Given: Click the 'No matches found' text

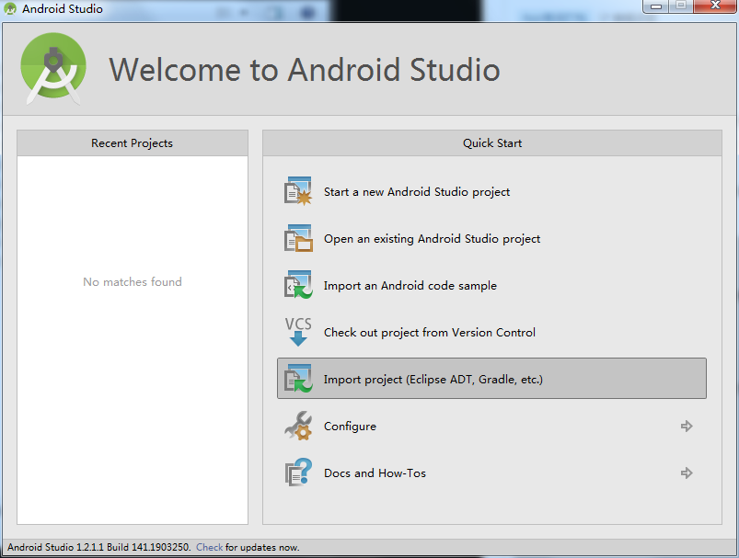Looking at the screenshot, I should (133, 281).
